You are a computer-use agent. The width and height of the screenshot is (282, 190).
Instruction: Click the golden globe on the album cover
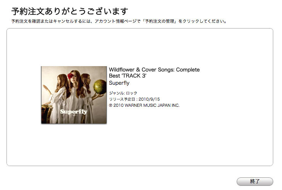point(100,87)
